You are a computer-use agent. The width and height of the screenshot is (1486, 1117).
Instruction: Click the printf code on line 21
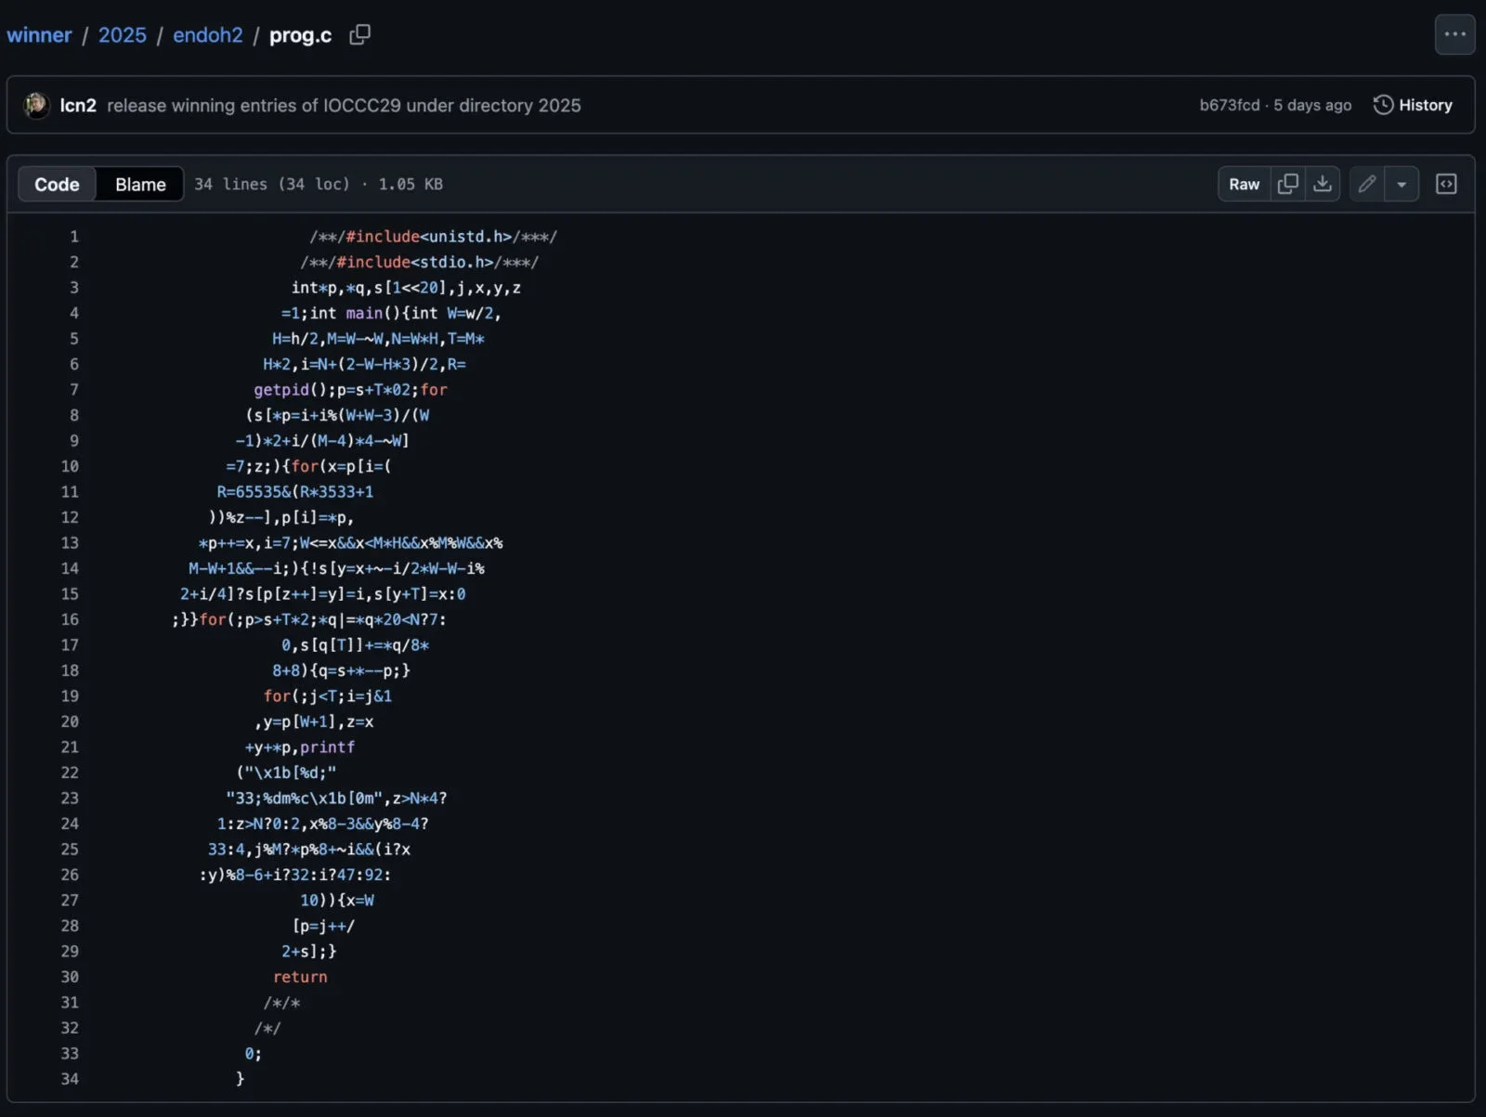tap(327, 747)
